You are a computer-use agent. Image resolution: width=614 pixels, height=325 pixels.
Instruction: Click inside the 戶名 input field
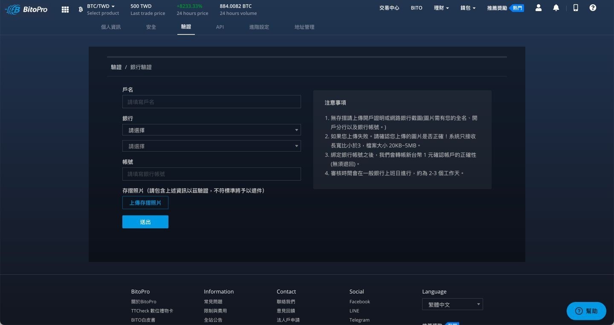pyautogui.click(x=211, y=101)
